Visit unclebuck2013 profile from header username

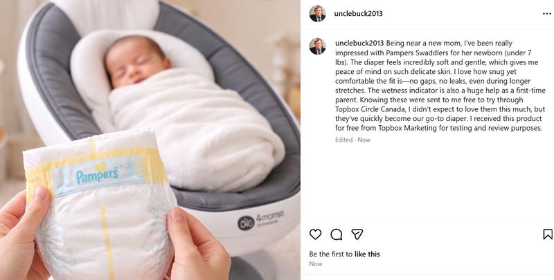[x=358, y=13]
